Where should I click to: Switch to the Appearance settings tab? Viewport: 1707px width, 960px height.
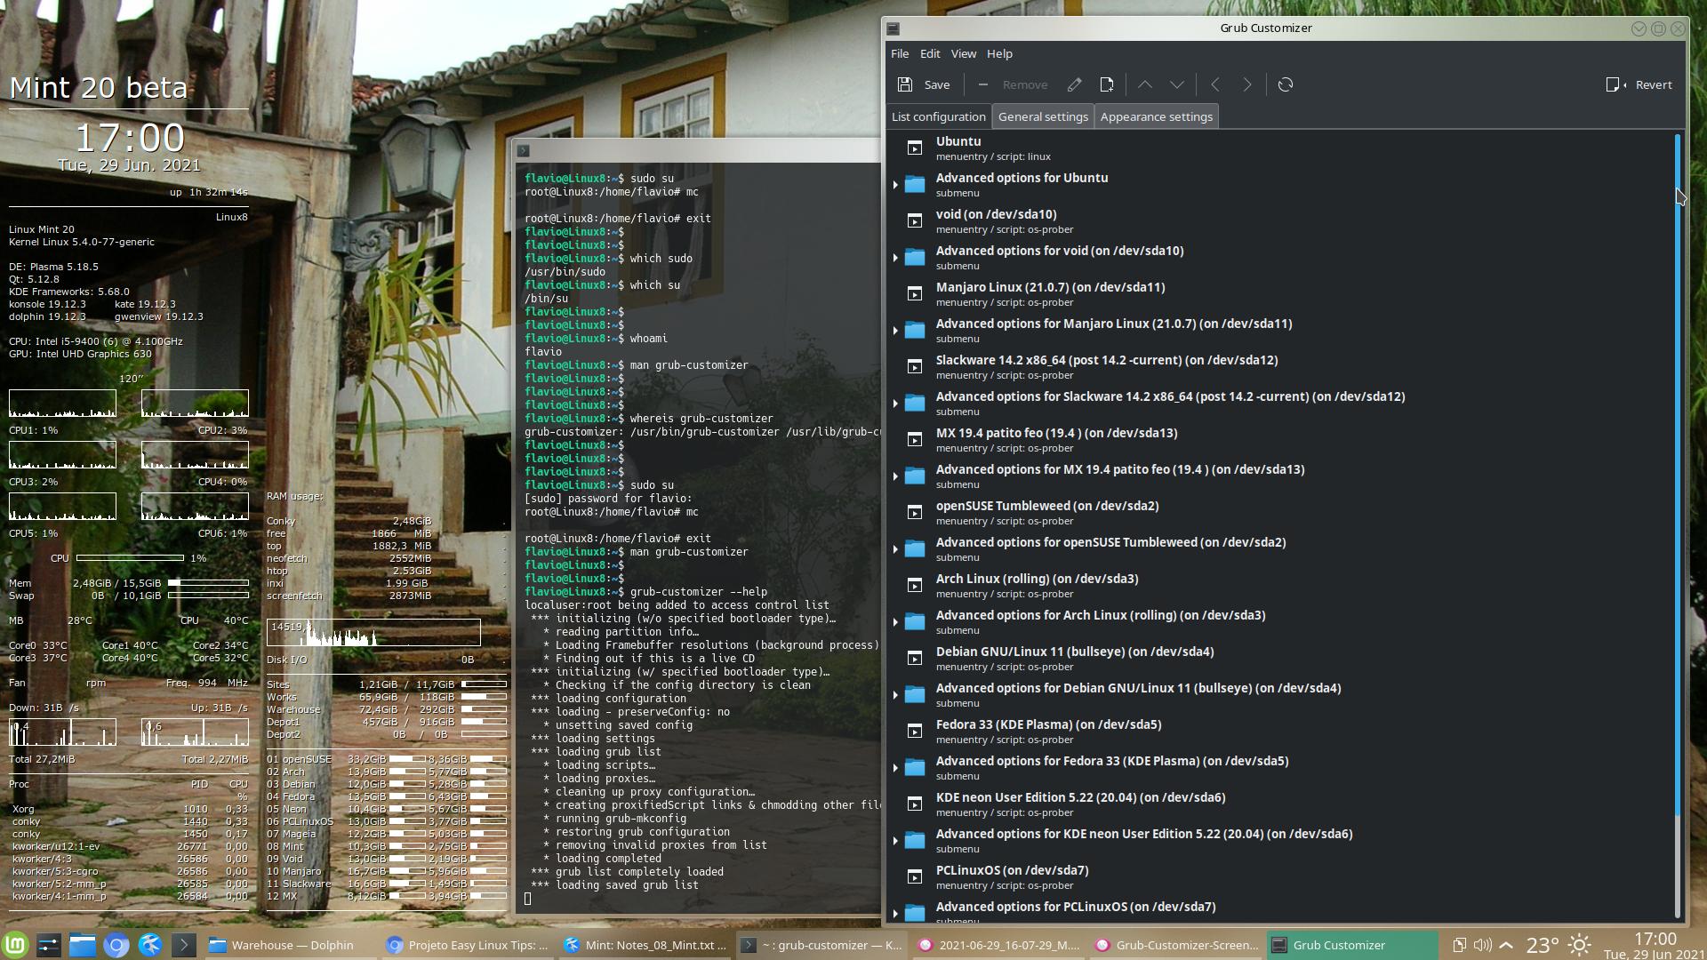(1156, 116)
